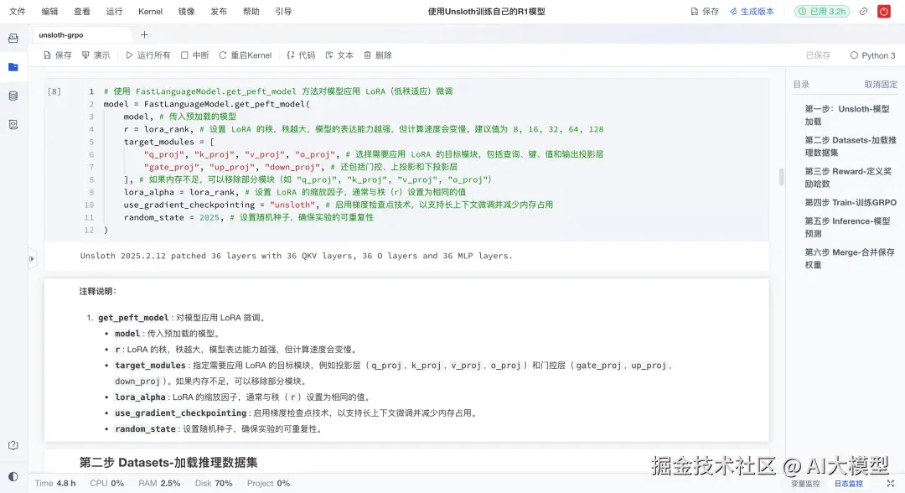Select cell execution label [8]
This screenshot has width=905, height=493.
tap(54, 91)
